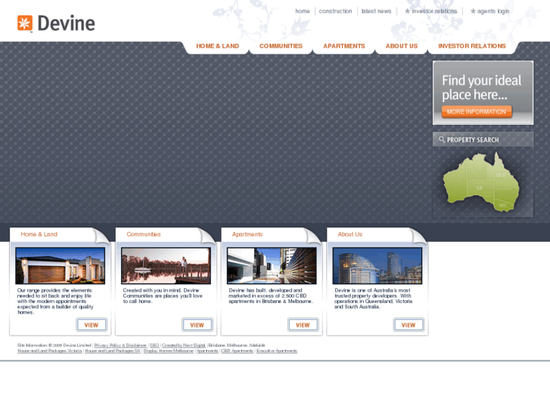Open the Communities main tab

coord(281,46)
